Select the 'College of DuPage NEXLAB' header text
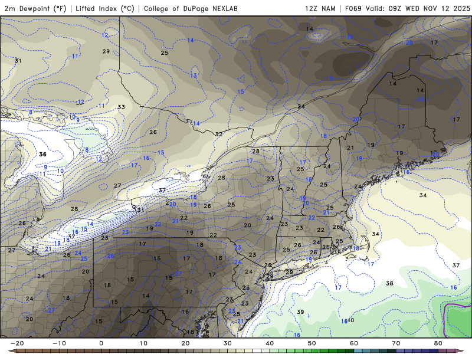This screenshot has width=472, height=354. pos(191,8)
